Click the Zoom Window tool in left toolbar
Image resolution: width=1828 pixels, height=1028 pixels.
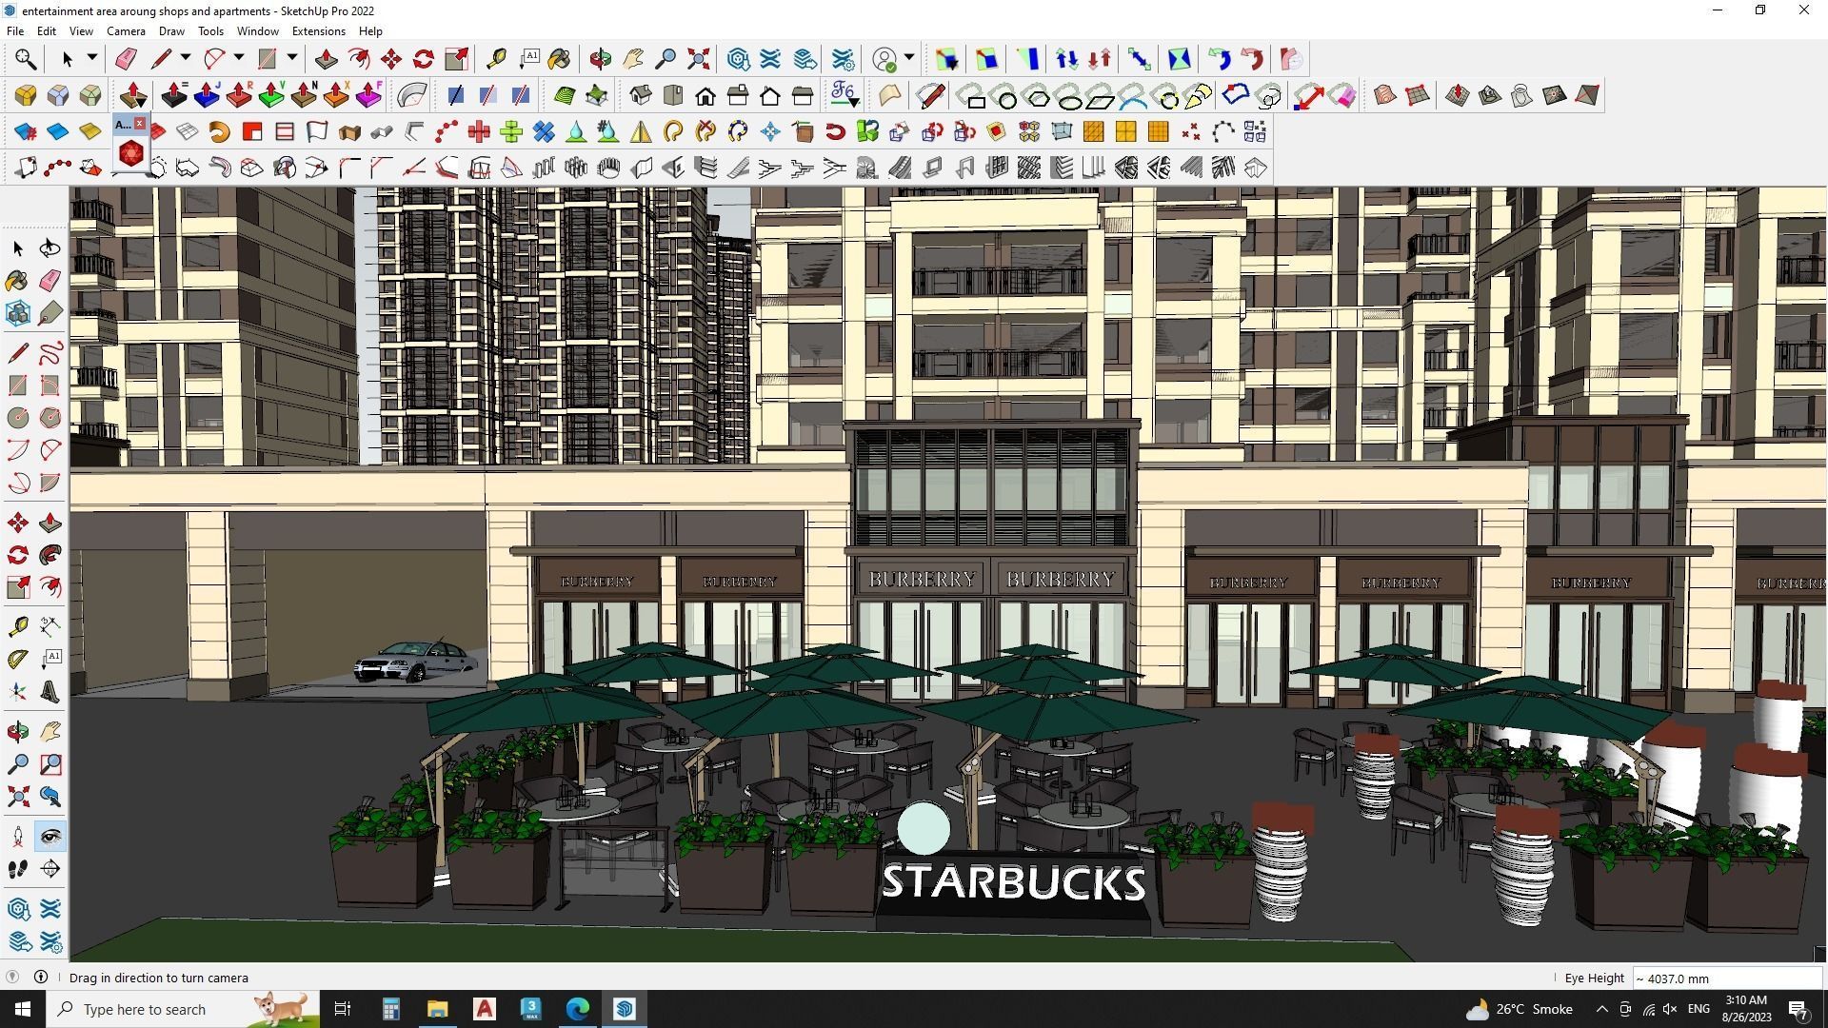tap(50, 764)
